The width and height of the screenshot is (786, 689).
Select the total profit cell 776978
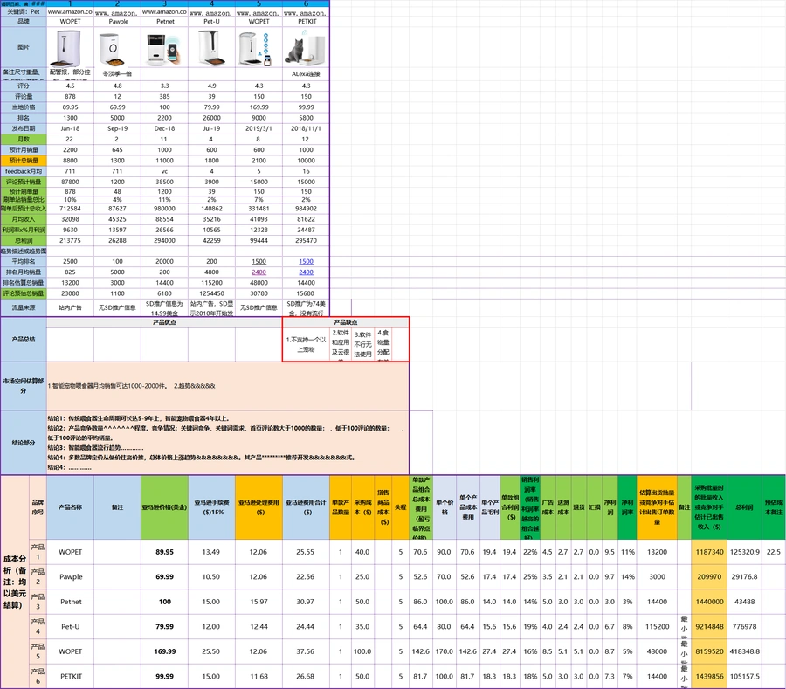[x=744, y=626]
